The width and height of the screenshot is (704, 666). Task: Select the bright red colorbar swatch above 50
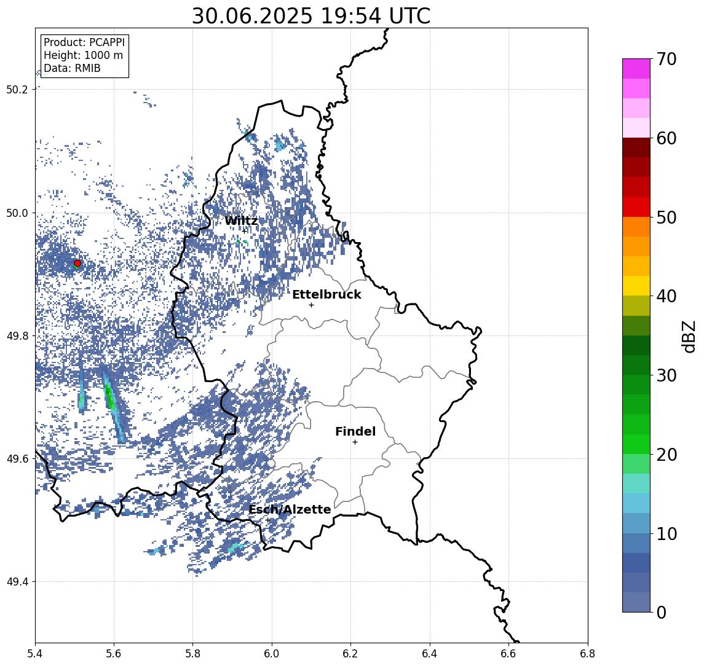click(636, 207)
